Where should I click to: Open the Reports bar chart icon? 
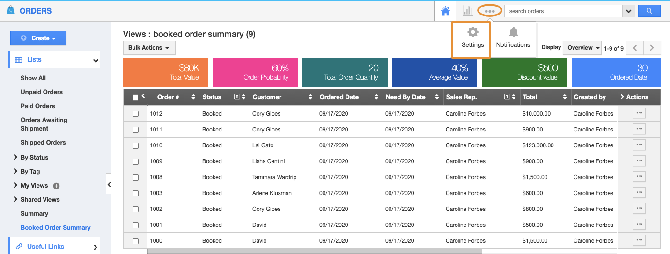click(x=467, y=11)
